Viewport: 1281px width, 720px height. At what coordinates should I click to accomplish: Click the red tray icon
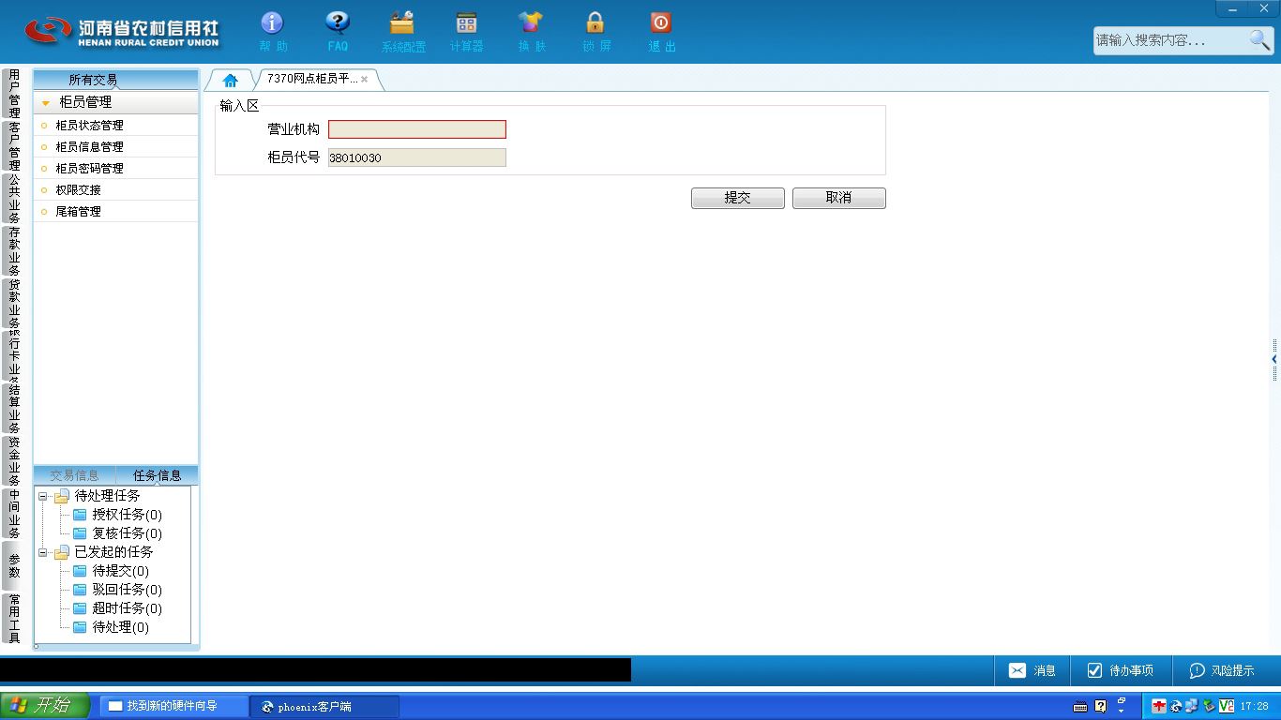1160,706
